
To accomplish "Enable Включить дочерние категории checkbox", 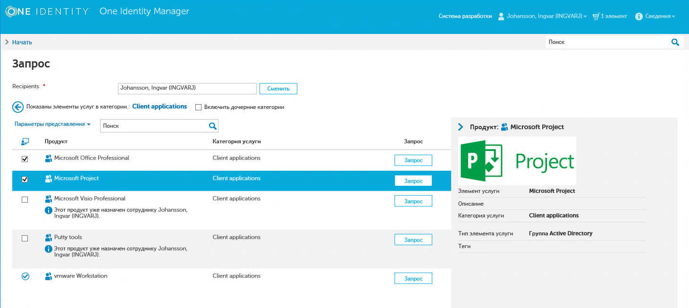I will point(199,107).
